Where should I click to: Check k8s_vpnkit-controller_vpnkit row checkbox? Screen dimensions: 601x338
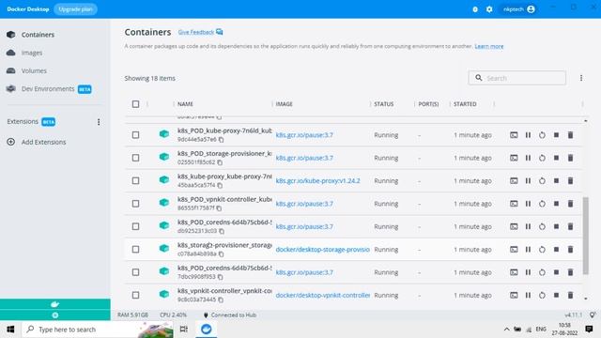135,295
